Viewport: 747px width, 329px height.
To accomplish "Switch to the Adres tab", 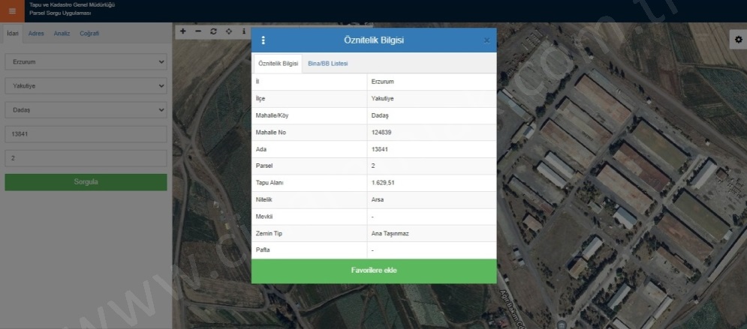I will pyautogui.click(x=36, y=34).
